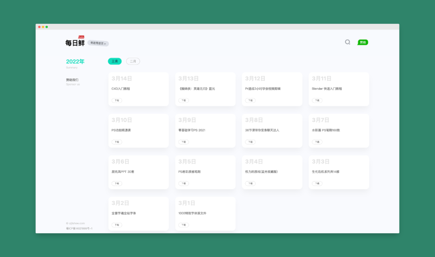The height and width of the screenshot is (257, 435).
Task: Click the 3月6日 date heading
Action: point(120,162)
